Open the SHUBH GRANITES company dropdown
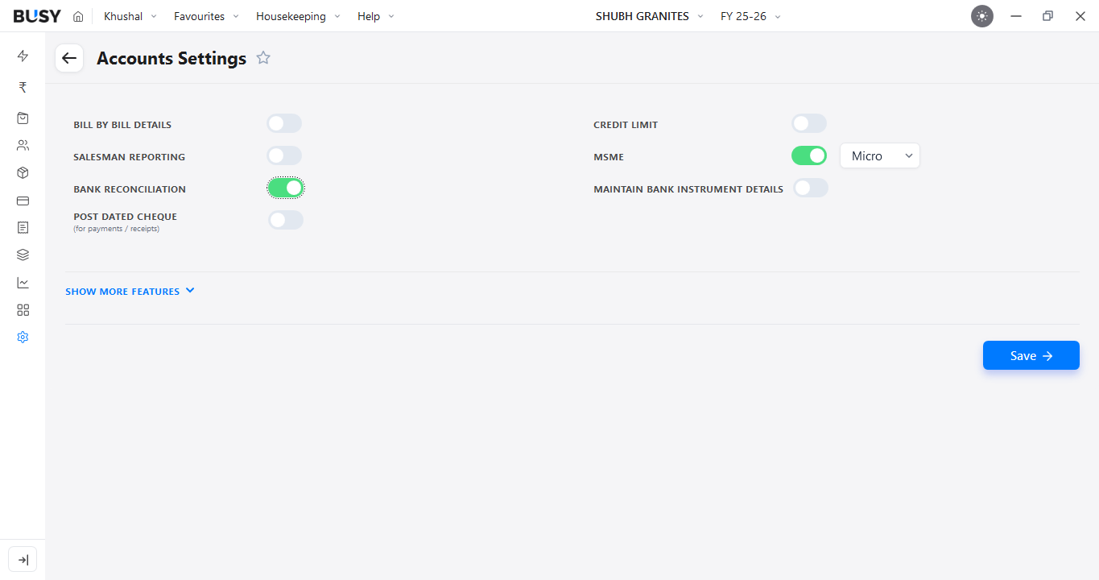 (x=649, y=16)
